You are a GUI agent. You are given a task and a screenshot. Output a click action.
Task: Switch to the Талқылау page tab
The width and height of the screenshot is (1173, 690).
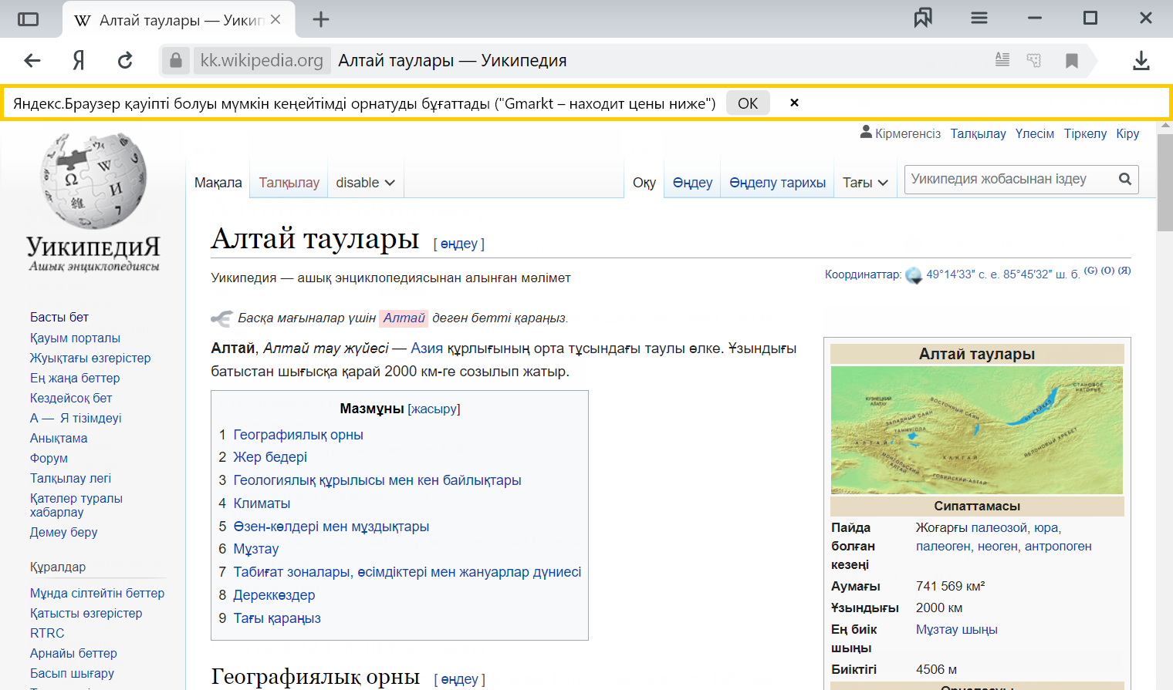pyautogui.click(x=289, y=183)
